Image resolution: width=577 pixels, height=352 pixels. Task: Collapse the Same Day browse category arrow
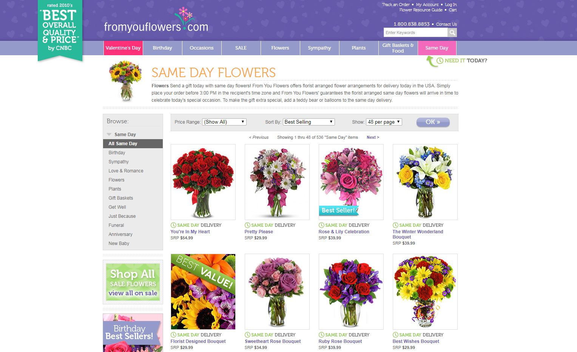[x=109, y=134]
